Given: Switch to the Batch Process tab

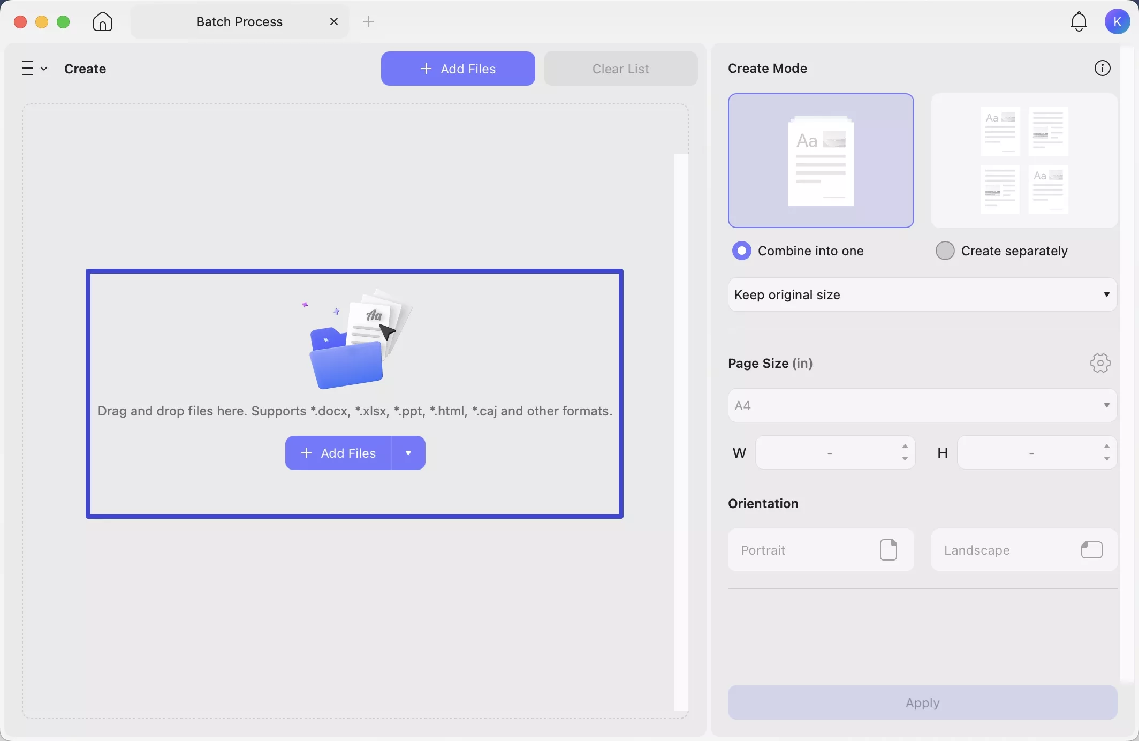Looking at the screenshot, I should pyautogui.click(x=239, y=22).
